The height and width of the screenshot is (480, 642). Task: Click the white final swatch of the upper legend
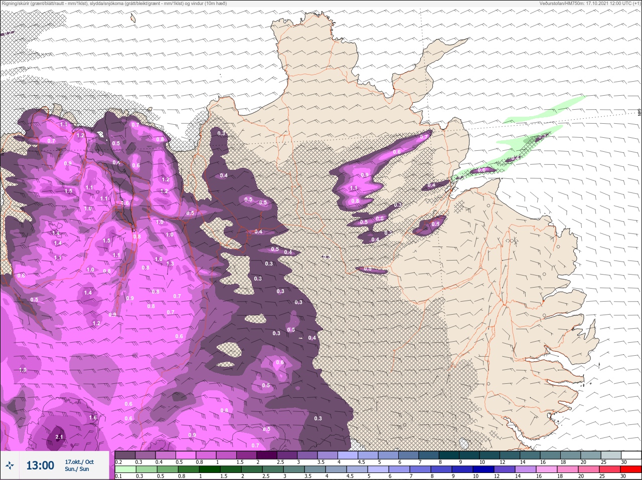click(631, 455)
